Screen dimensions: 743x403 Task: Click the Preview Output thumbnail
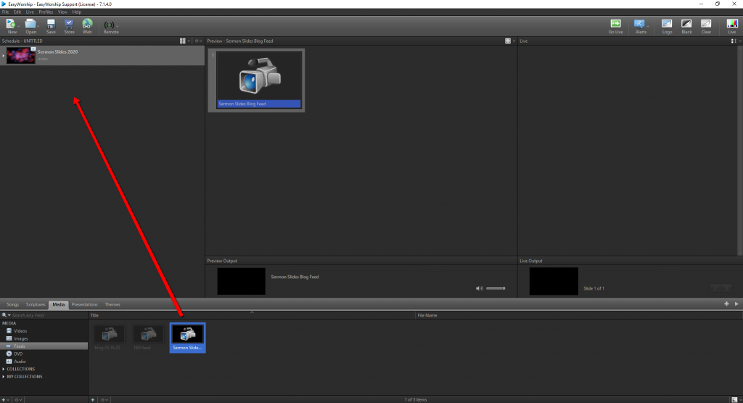pos(241,281)
